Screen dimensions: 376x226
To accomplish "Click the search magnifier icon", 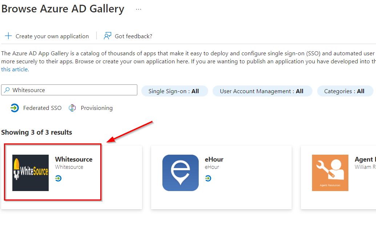I will click(x=7, y=90).
